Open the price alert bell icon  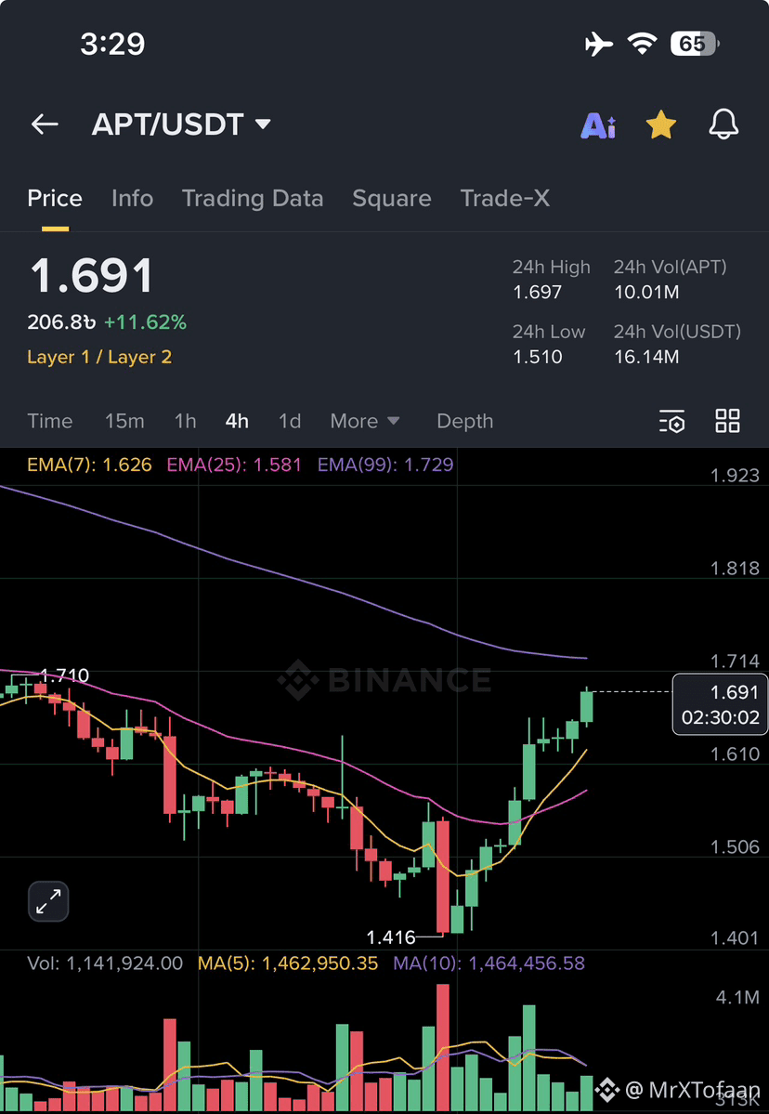coord(723,125)
